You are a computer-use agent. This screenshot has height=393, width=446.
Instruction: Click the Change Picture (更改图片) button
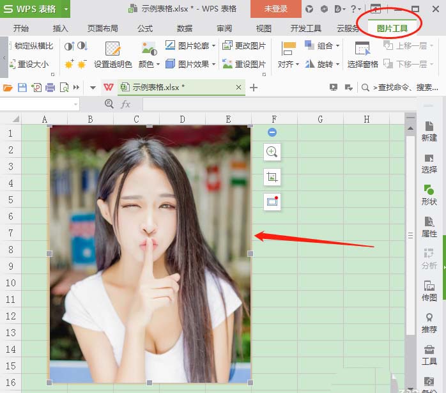[243, 46]
